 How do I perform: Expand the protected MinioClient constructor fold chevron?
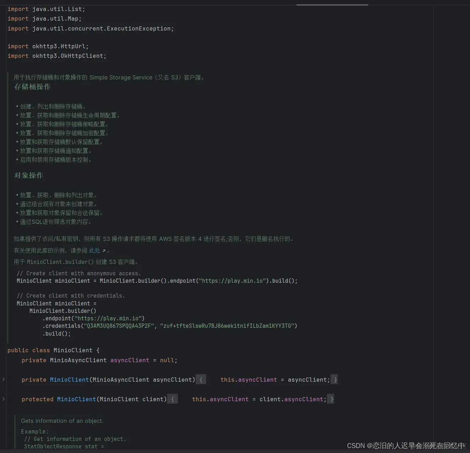[3, 399]
